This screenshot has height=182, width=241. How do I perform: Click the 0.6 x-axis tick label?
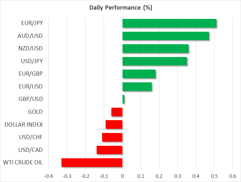(233, 176)
